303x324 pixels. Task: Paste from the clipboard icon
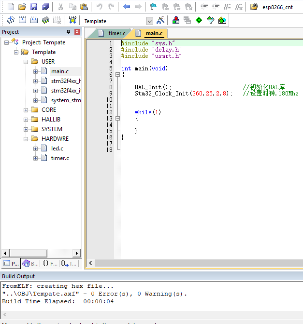(x=84, y=7)
